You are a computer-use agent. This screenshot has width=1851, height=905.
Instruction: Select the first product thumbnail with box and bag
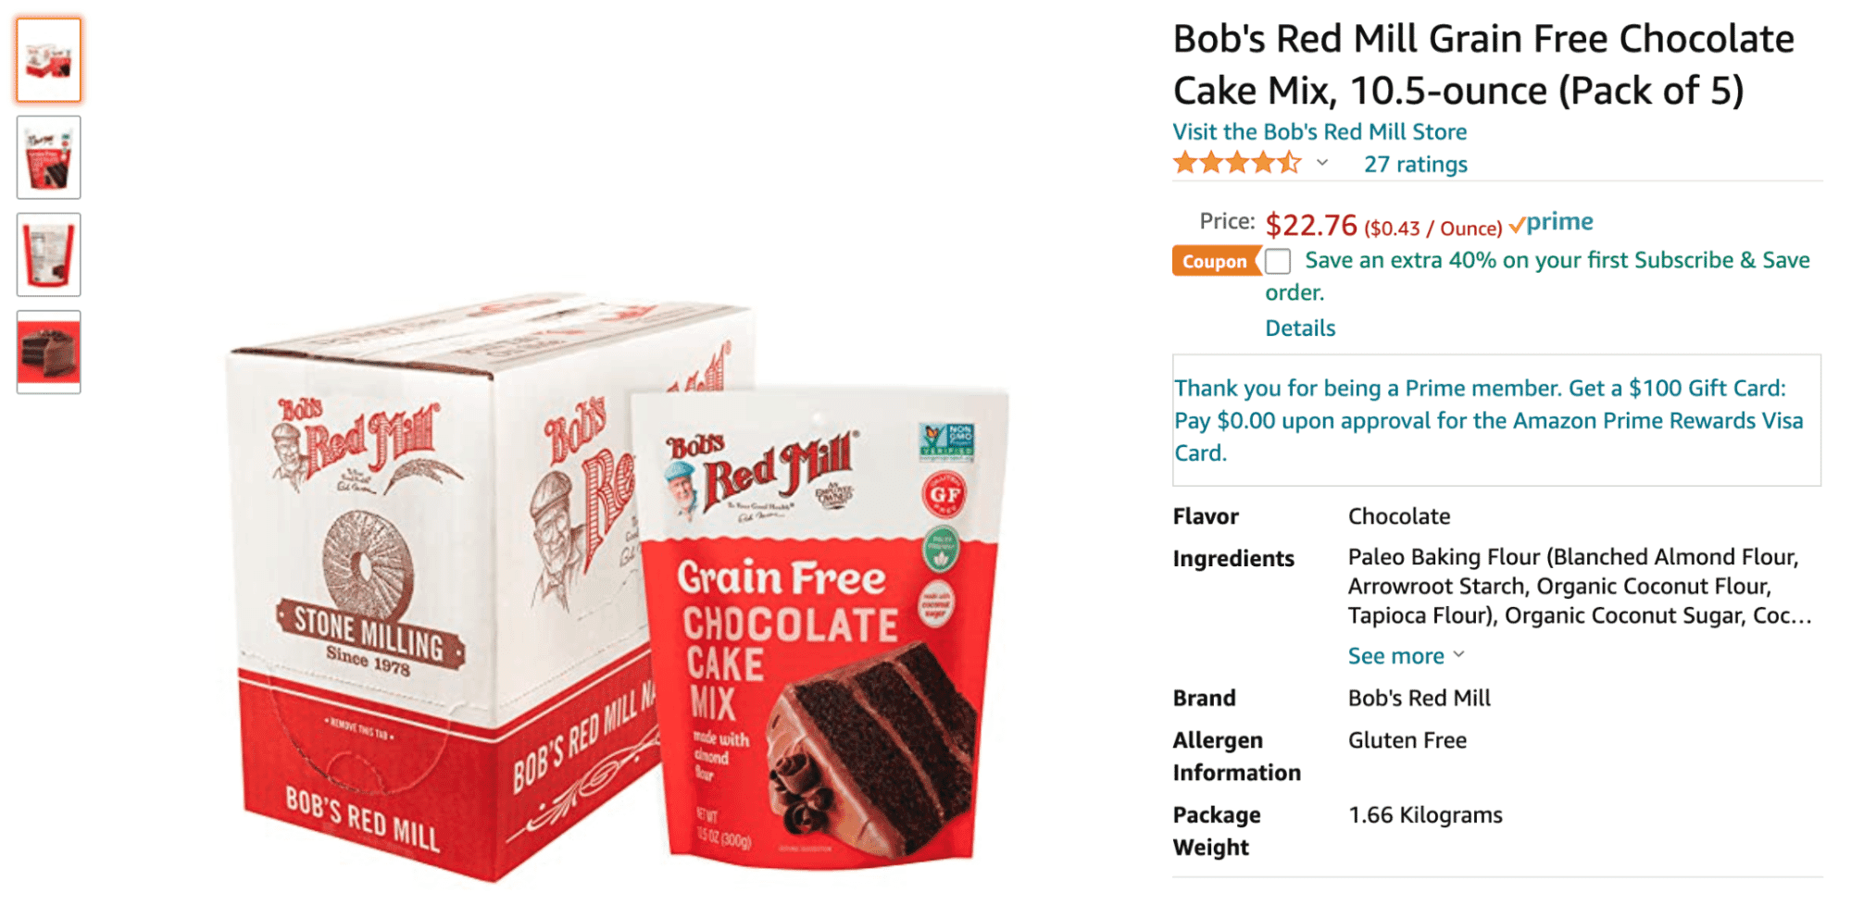tap(48, 60)
